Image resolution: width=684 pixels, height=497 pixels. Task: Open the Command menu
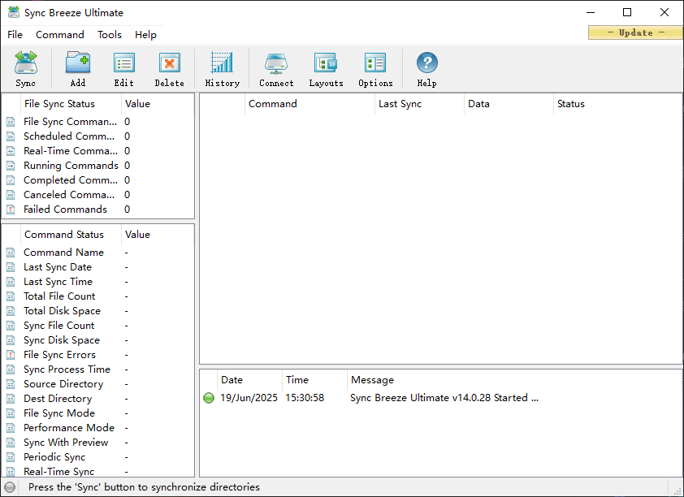point(60,34)
